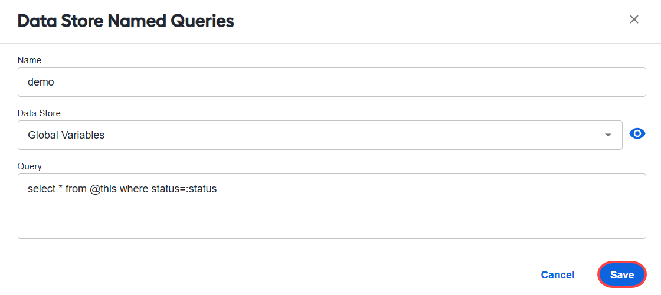Click the word 'where' in the query
The height and width of the screenshot is (295, 661).
click(134, 189)
